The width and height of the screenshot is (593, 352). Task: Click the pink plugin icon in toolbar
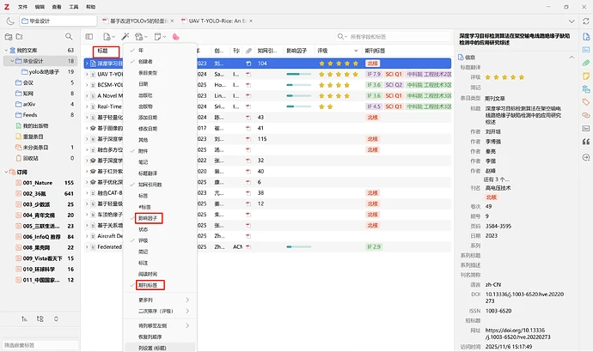tap(176, 37)
